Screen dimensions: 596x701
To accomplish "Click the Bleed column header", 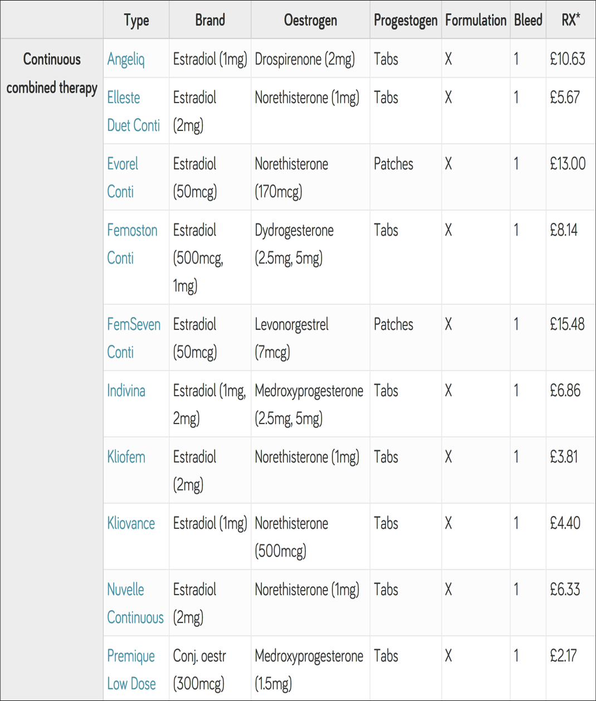I will tap(528, 21).
